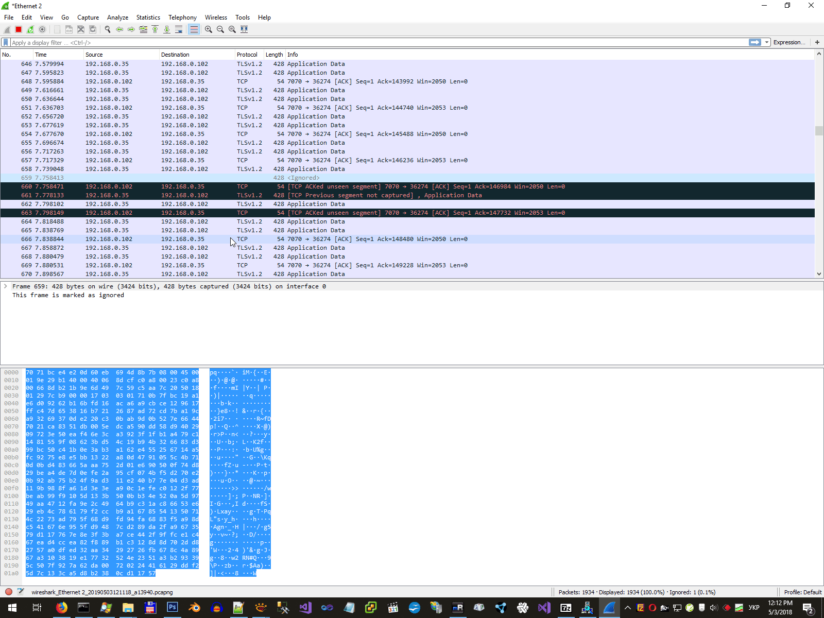Image resolution: width=824 pixels, height=618 pixels.
Task: Click Go to specified packet icon
Action: click(x=143, y=29)
